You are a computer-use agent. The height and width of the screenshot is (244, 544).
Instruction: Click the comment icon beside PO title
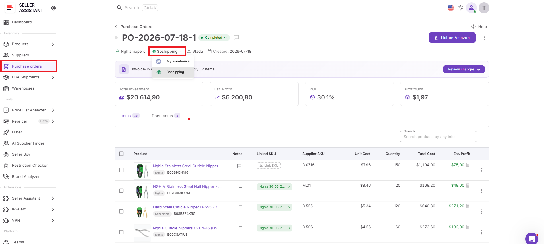pos(236,37)
